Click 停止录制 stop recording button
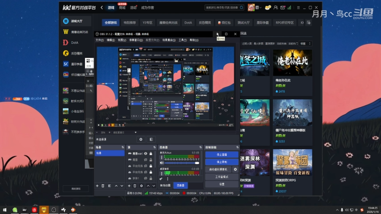The image size is (381, 214). click(222, 162)
